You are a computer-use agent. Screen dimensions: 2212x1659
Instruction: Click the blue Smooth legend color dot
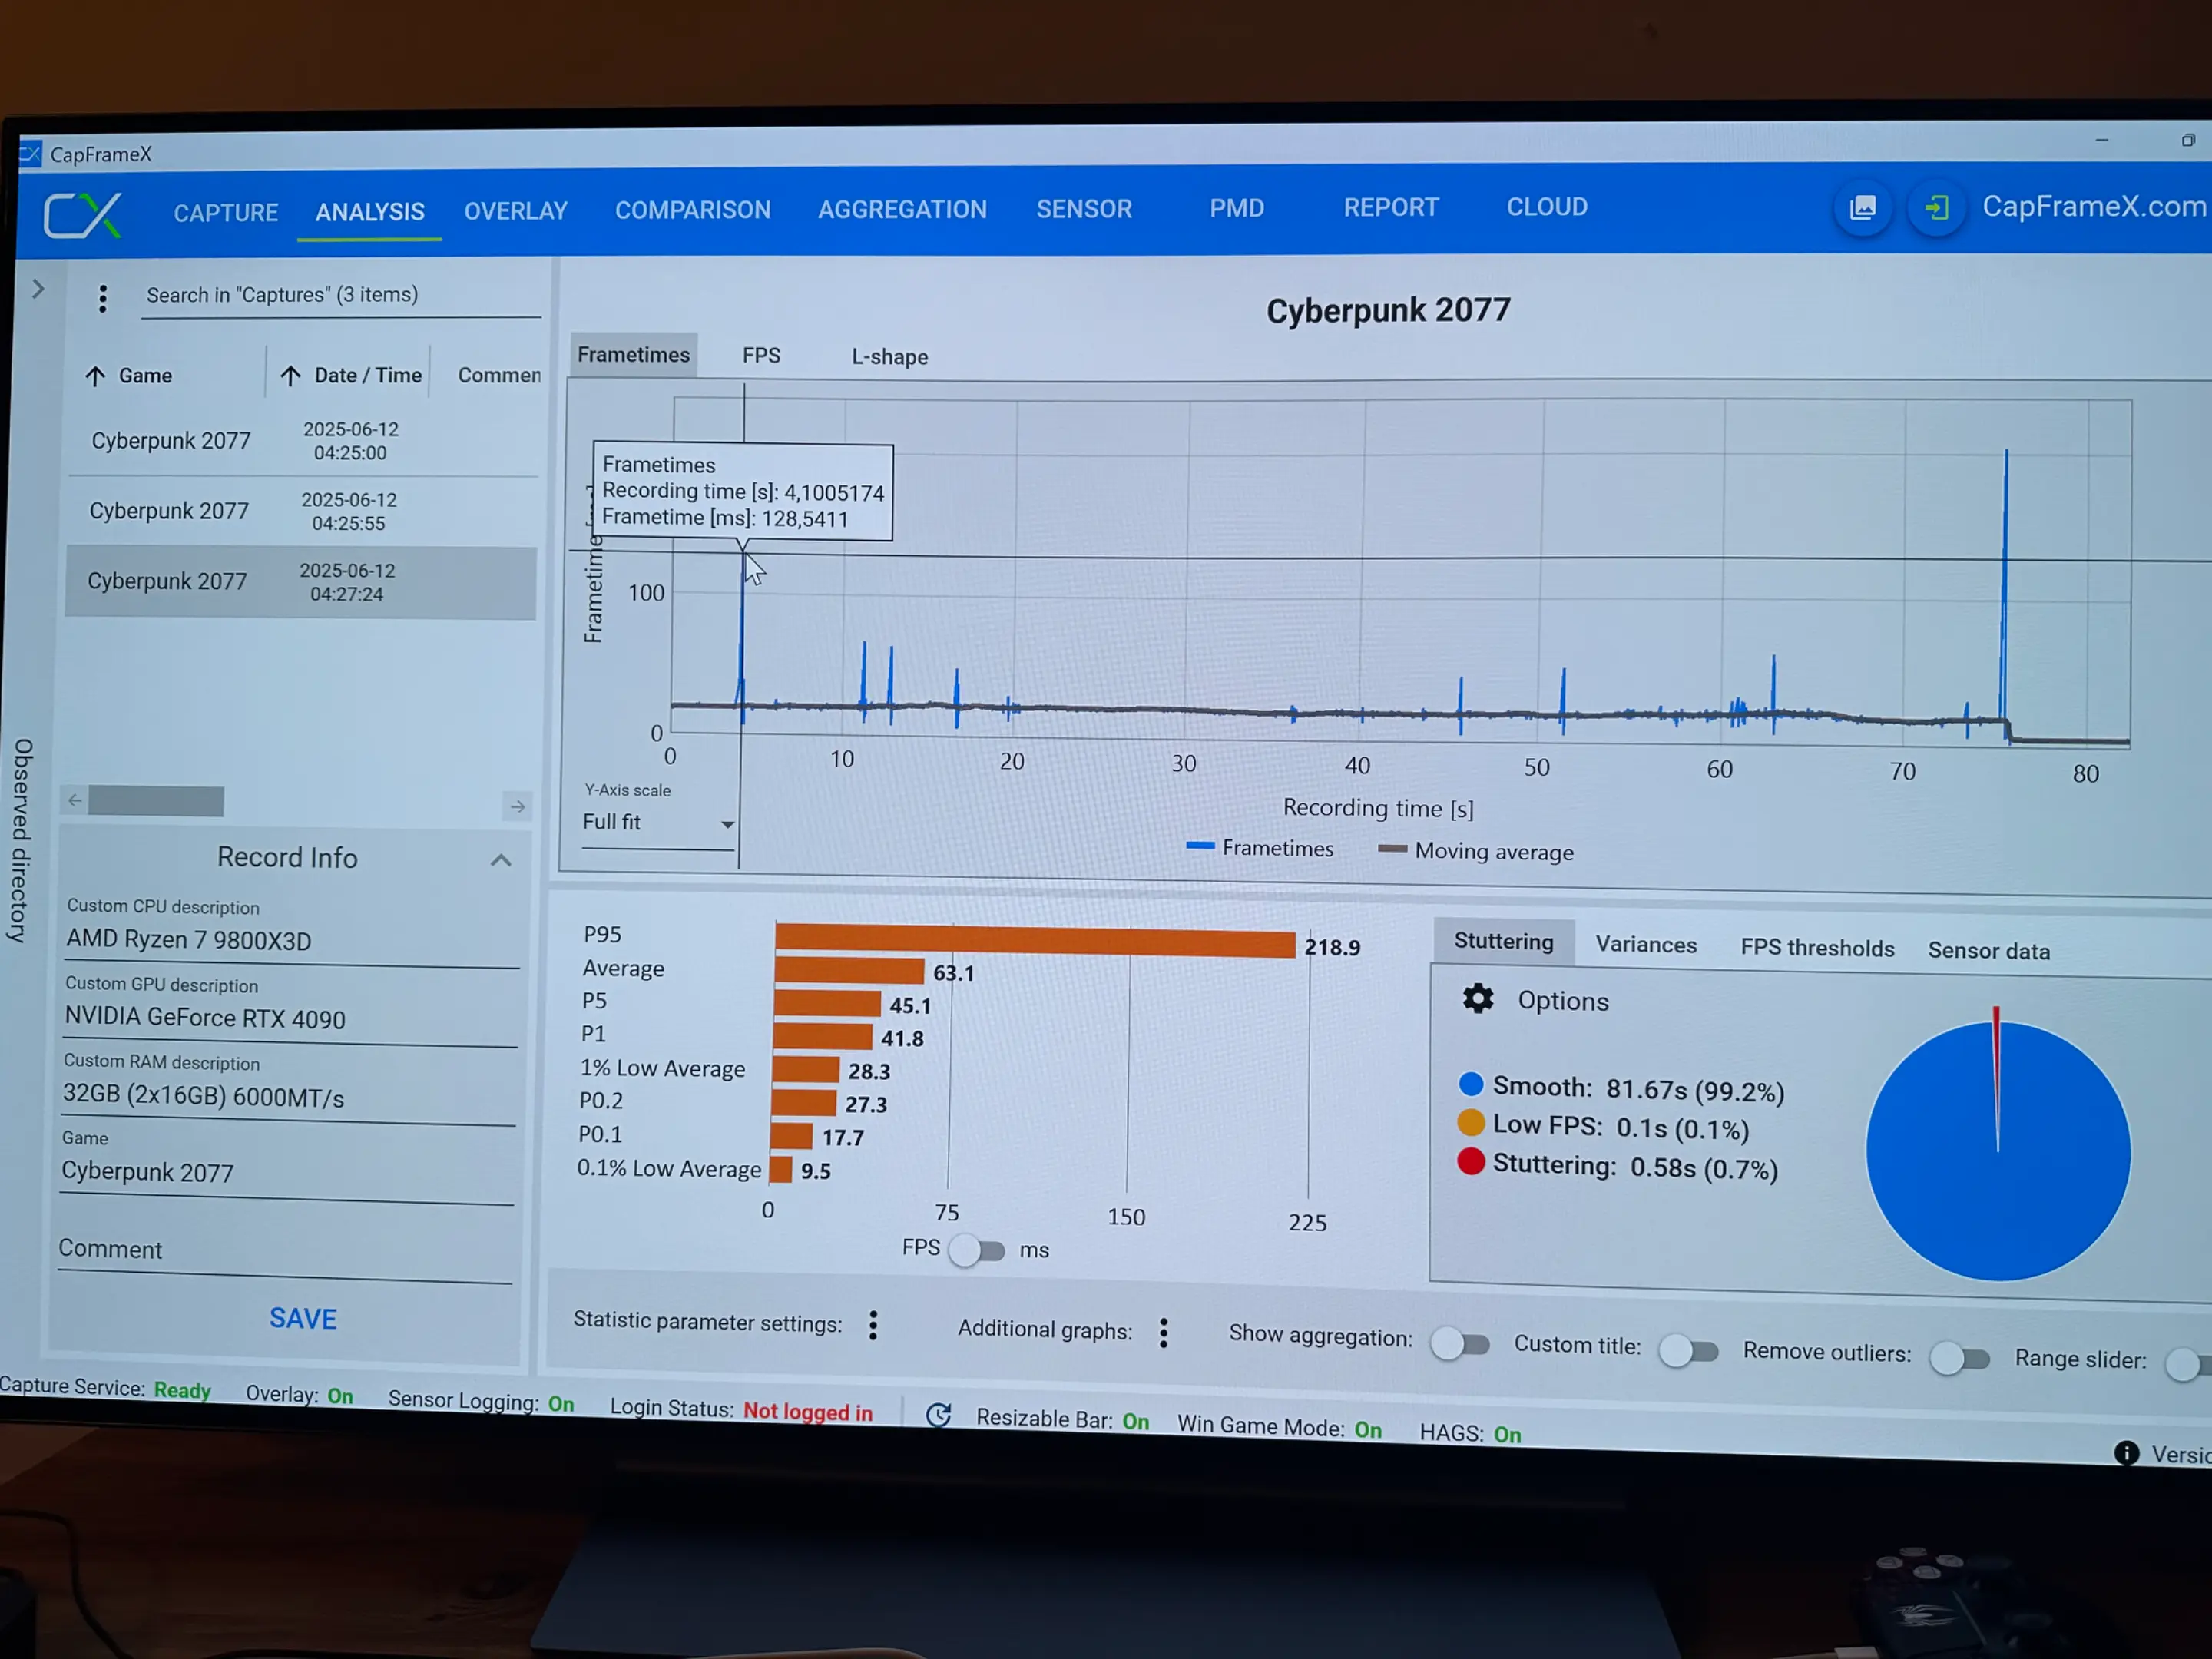(x=1470, y=1084)
